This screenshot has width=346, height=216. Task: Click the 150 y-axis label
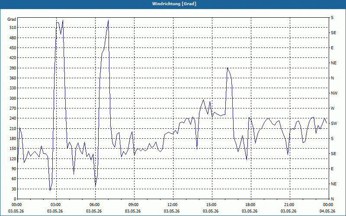(13, 149)
